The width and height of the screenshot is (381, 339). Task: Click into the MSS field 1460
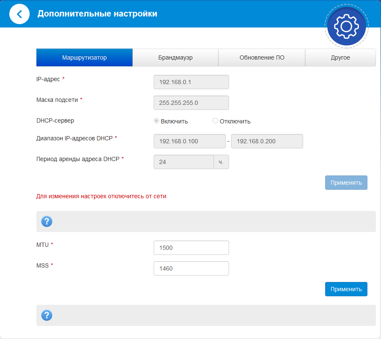pyautogui.click(x=191, y=268)
